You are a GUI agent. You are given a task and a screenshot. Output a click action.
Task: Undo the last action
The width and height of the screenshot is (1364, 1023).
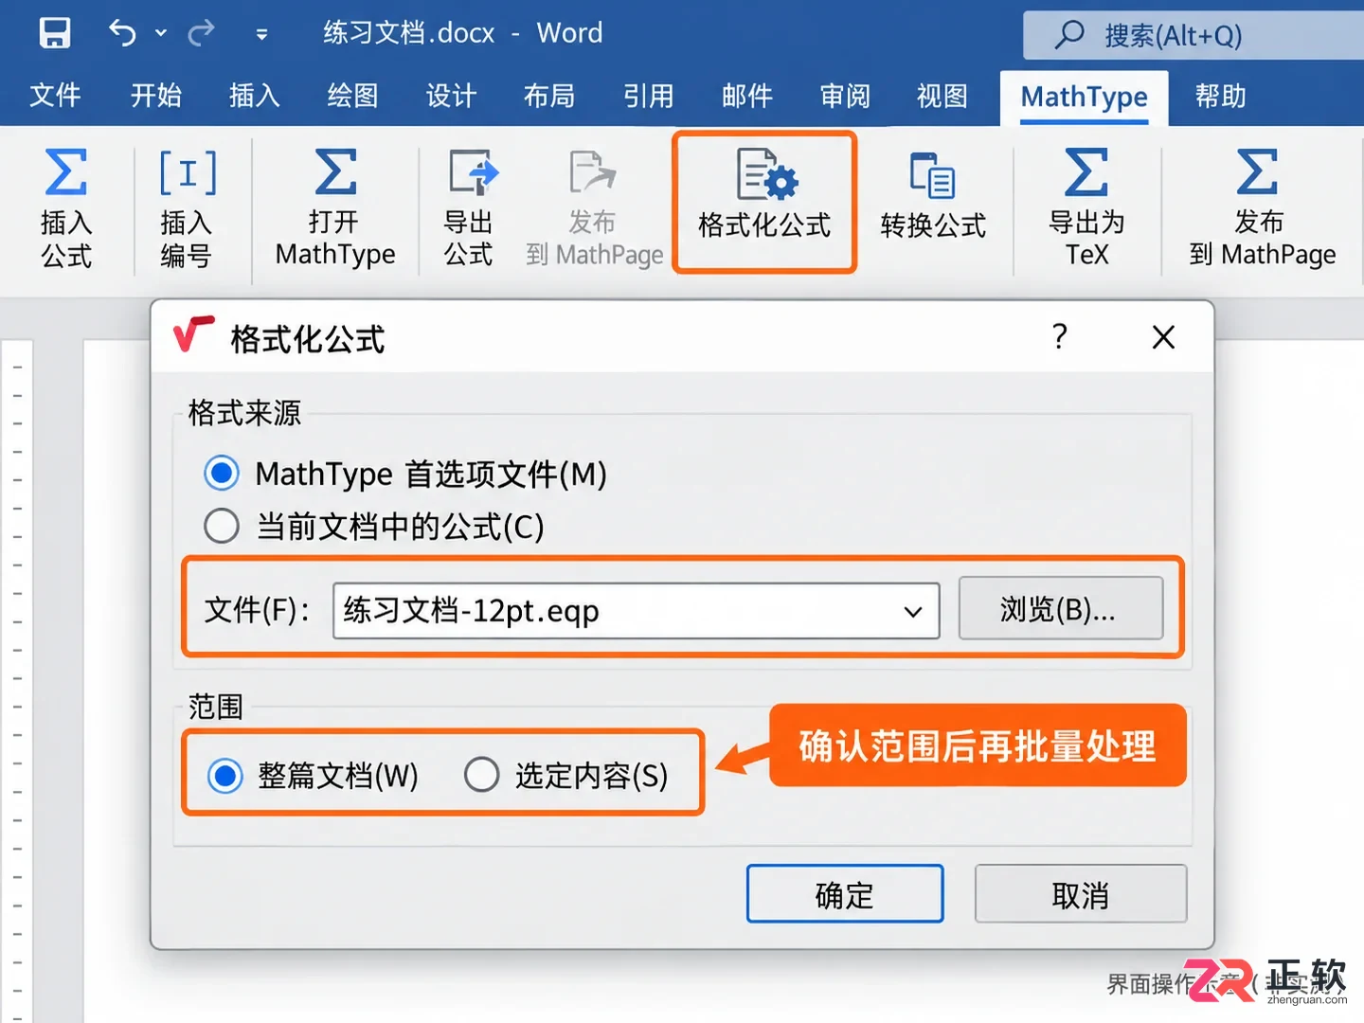click(x=123, y=33)
